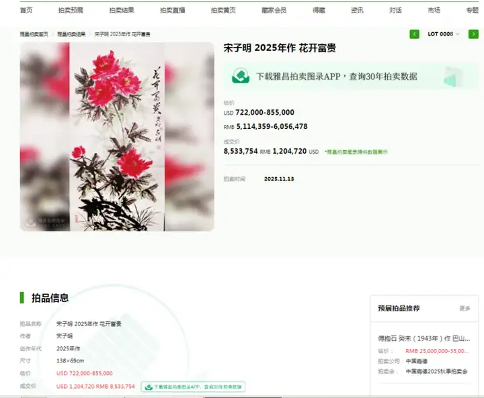The height and width of the screenshot is (398, 484).
Task: Open the 拍卖结果 menu item
Action: [122, 10]
